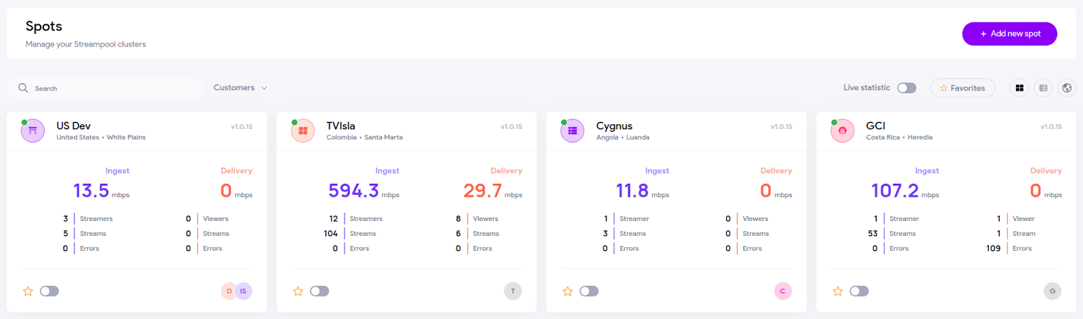Click the 12 Streamers row on TVIsla
The height and width of the screenshot is (319, 1083).
pyautogui.click(x=355, y=219)
